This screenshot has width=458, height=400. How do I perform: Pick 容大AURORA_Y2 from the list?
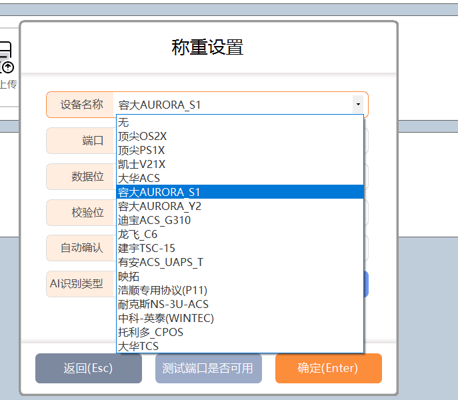tap(240, 206)
